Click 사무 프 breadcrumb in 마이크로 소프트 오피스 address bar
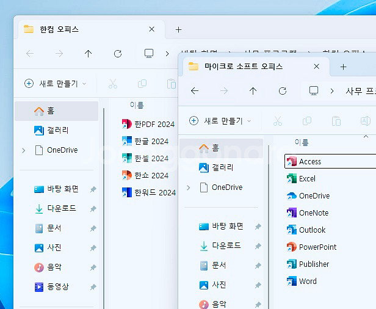The height and width of the screenshot is (309, 376). point(360,91)
